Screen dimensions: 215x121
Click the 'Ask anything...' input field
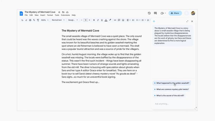pos(174,104)
